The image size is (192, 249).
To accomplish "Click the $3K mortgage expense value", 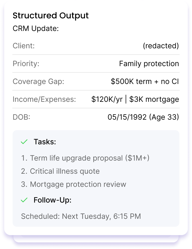I will (154, 99).
